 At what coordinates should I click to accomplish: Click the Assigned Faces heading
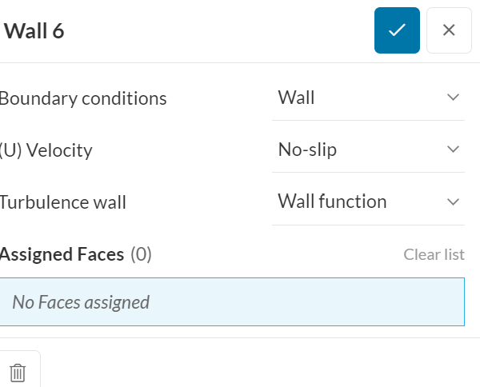62,254
